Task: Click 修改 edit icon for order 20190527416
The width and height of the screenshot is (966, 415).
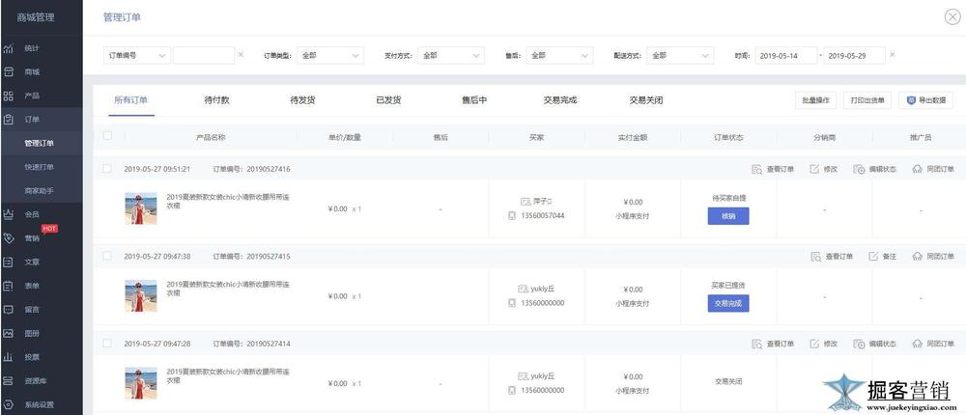Action: tap(814, 169)
